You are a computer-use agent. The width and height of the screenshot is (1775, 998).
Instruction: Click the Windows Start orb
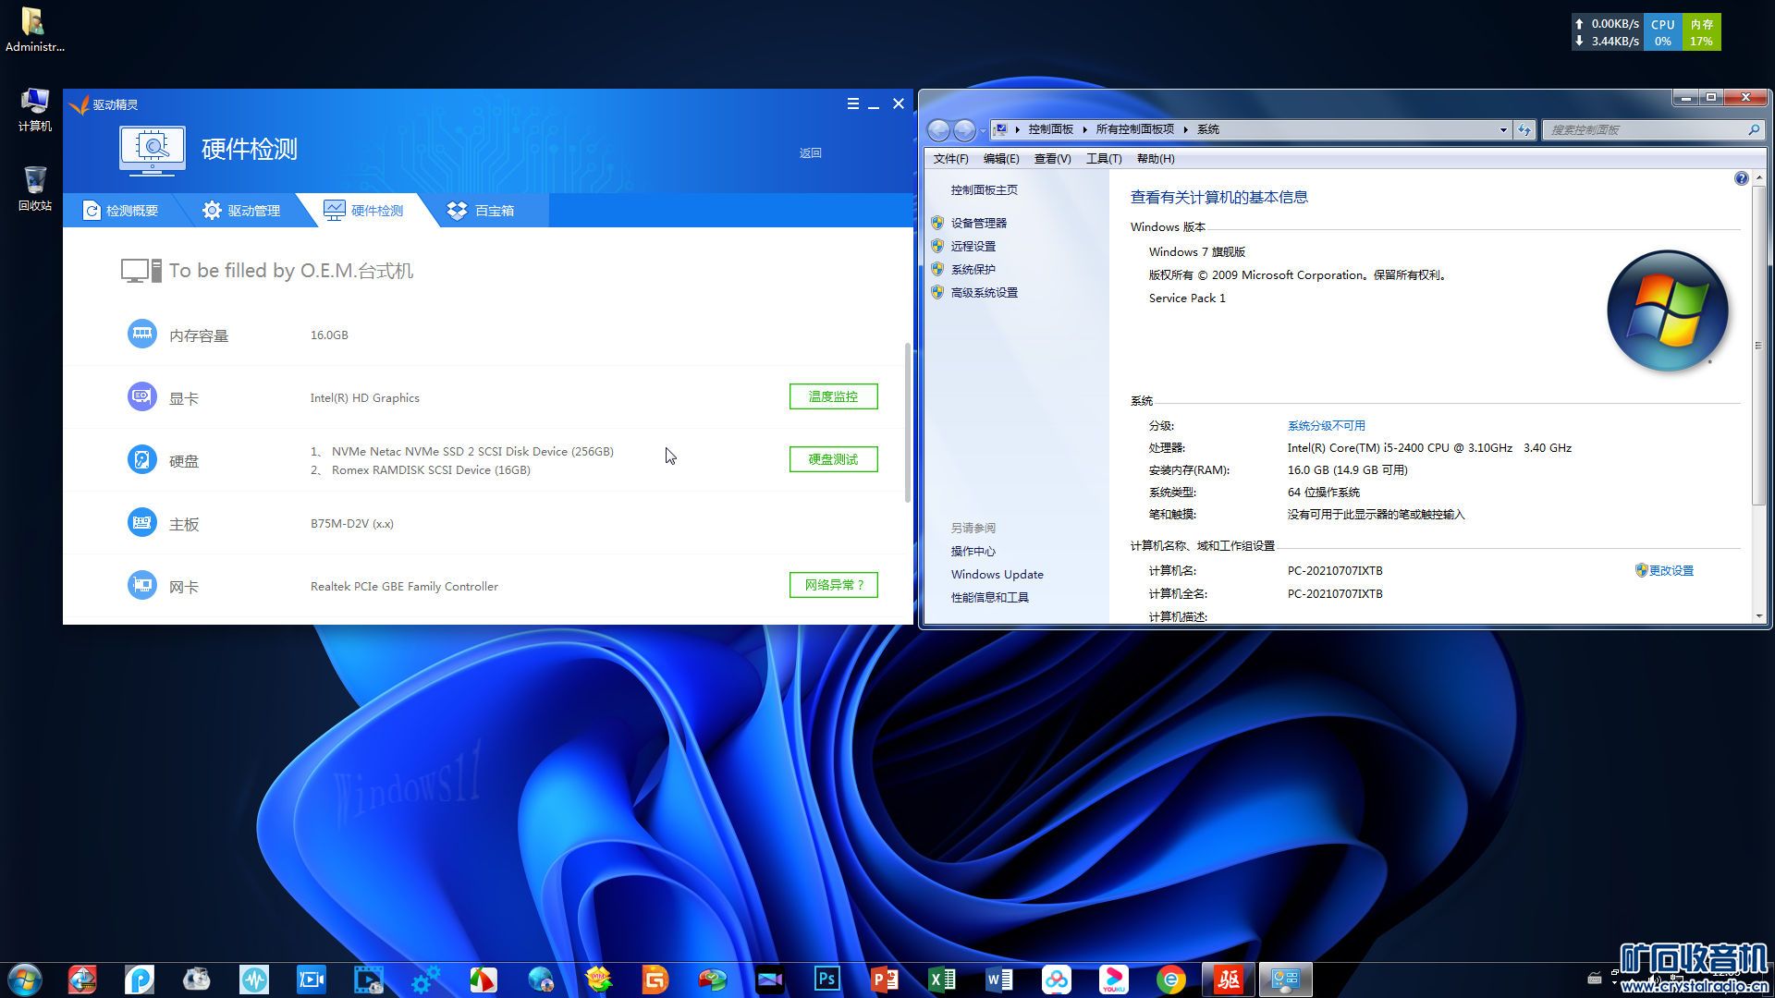[x=25, y=979]
